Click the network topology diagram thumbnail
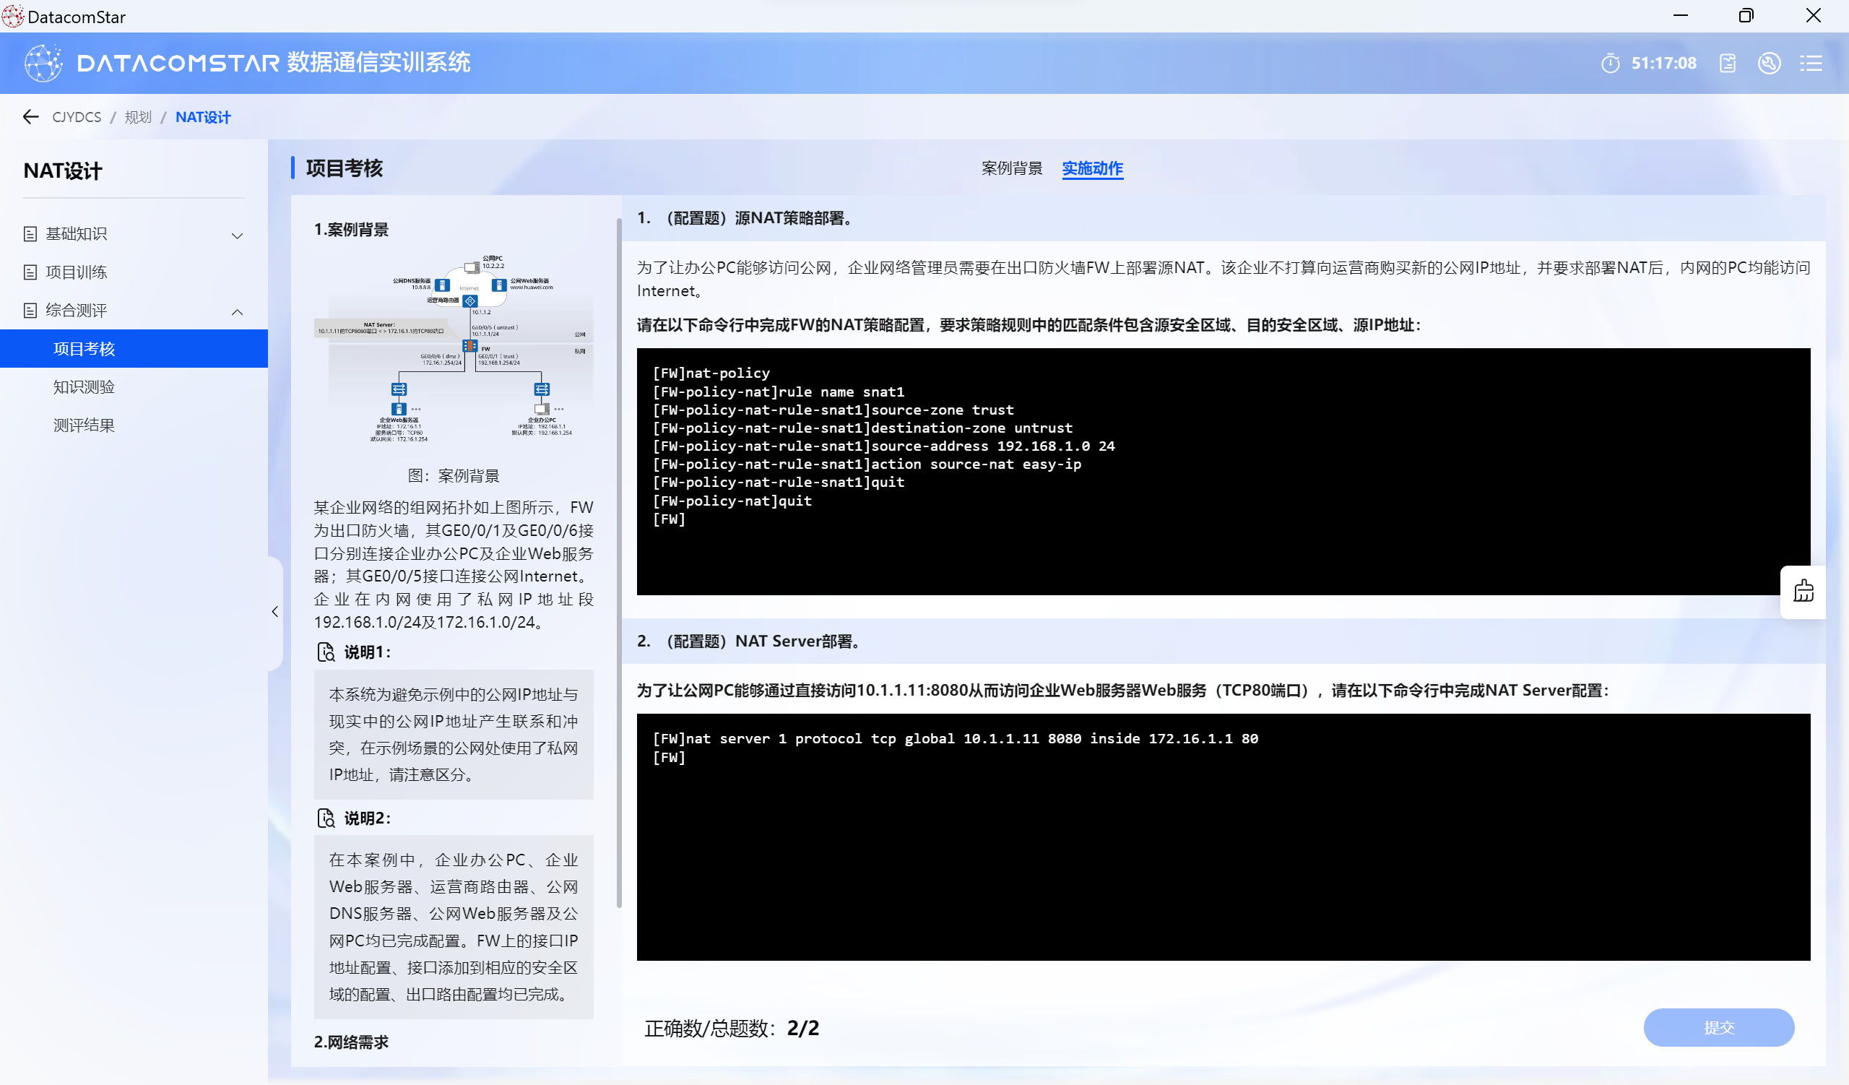 454,348
